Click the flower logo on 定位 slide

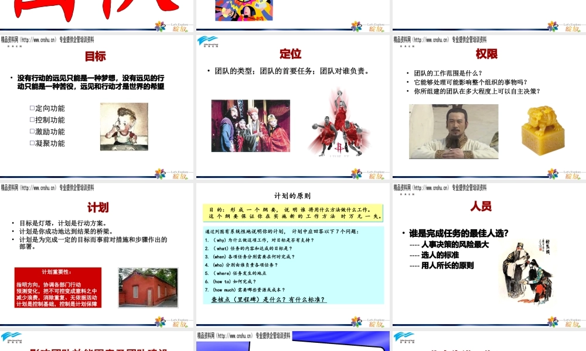(x=356, y=174)
